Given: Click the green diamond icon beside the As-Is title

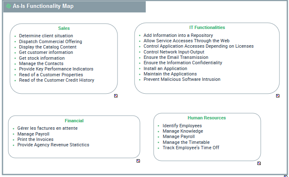Looking at the screenshot, I should (x=8, y=7).
